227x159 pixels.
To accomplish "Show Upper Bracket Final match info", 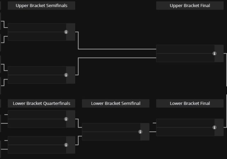I will point(214,53).
